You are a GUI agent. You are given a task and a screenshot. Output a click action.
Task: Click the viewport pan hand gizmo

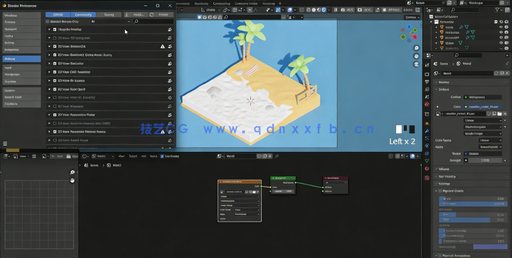[x=416, y=56]
